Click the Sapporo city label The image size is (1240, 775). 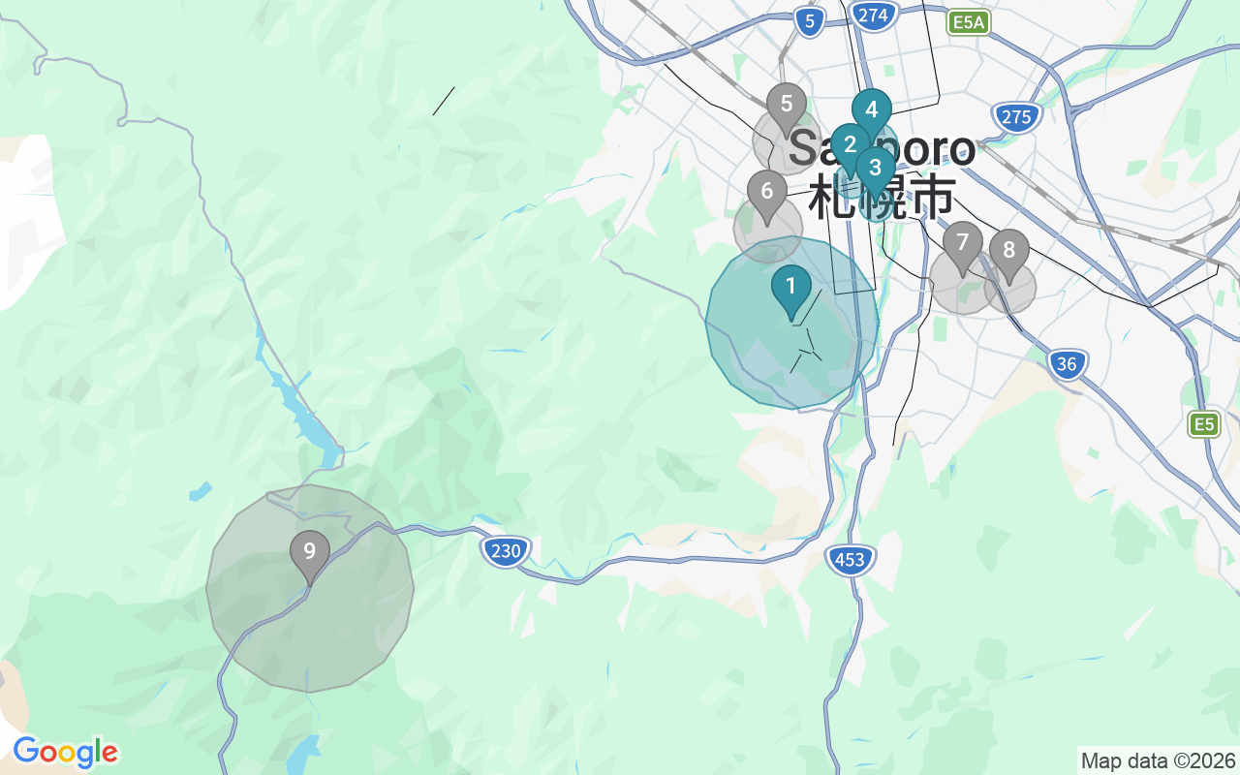pyautogui.click(x=882, y=148)
